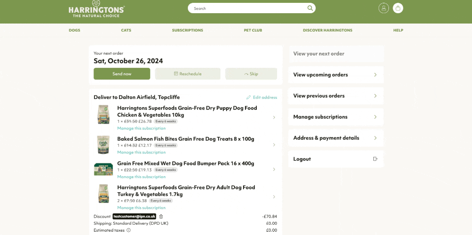Click Baked Salmon Fish Bites product title

(x=185, y=139)
